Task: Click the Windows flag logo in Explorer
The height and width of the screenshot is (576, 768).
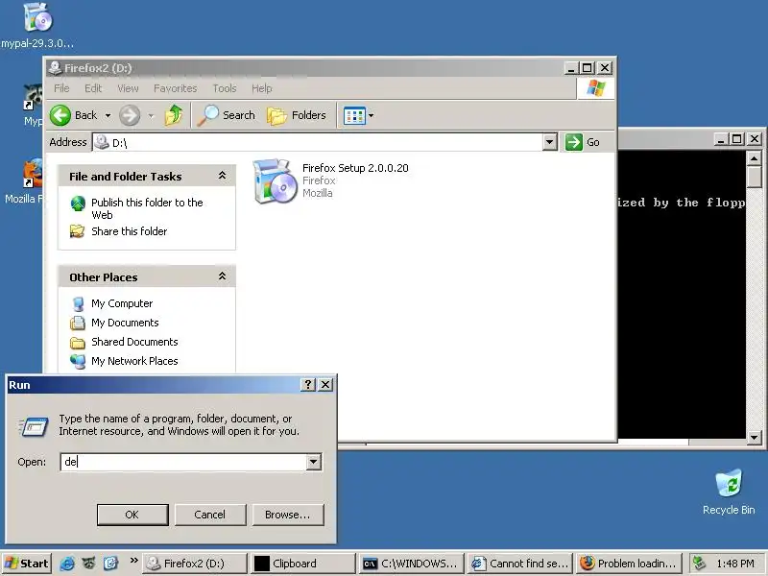Action: point(595,88)
